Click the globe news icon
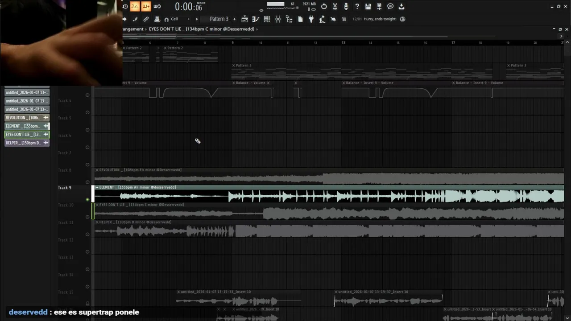 [402, 19]
